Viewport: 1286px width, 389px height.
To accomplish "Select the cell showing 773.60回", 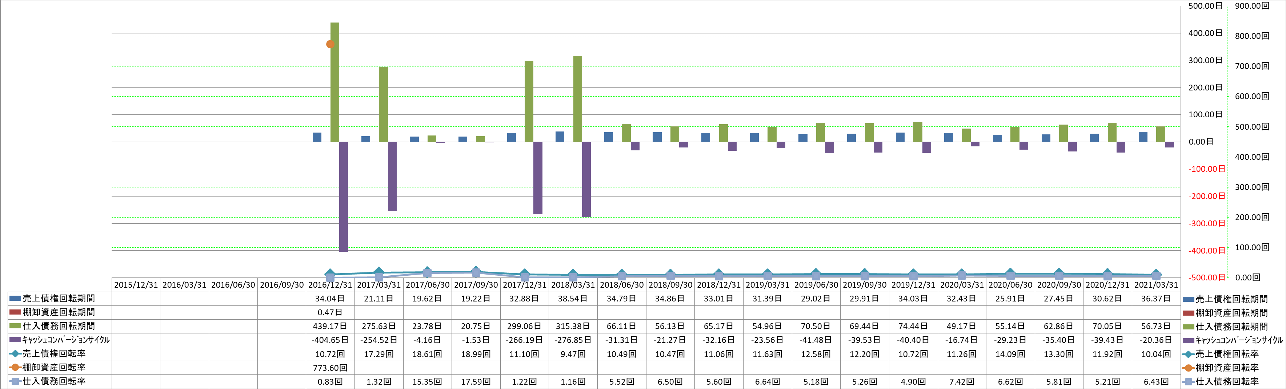I will pyautogui.click(x=330, y=368).
